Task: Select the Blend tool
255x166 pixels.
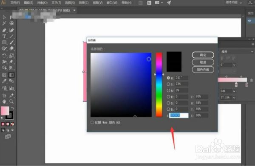Action: point(11,81)
